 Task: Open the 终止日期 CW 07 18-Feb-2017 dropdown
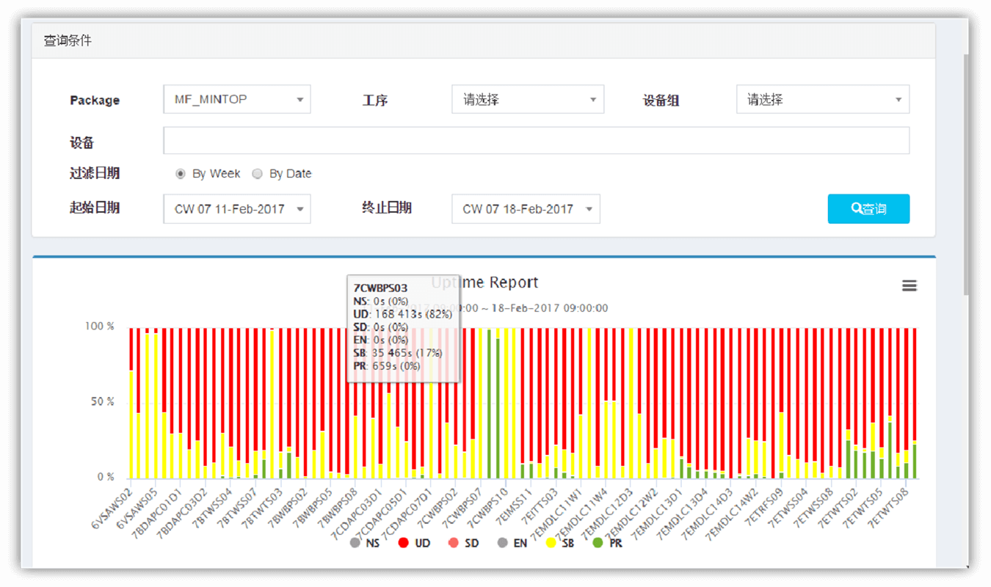[x=526, y=209]
